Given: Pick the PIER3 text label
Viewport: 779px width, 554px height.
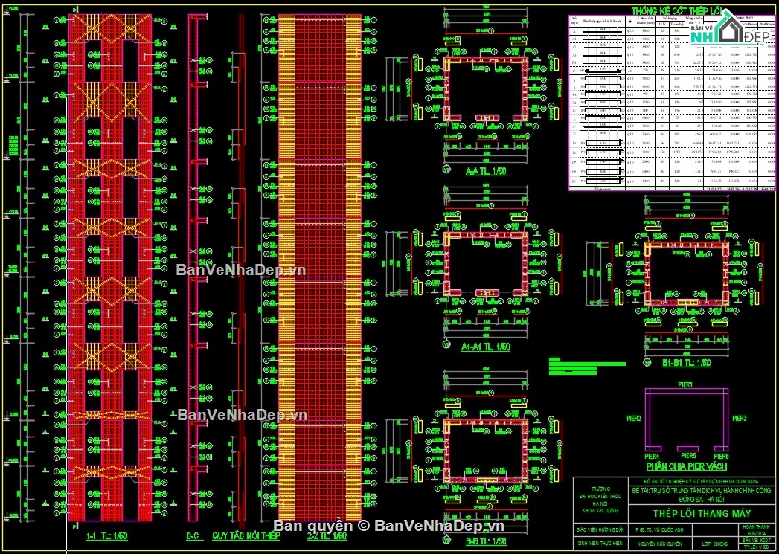Looking at the screenshot, I should pos(739,419).
